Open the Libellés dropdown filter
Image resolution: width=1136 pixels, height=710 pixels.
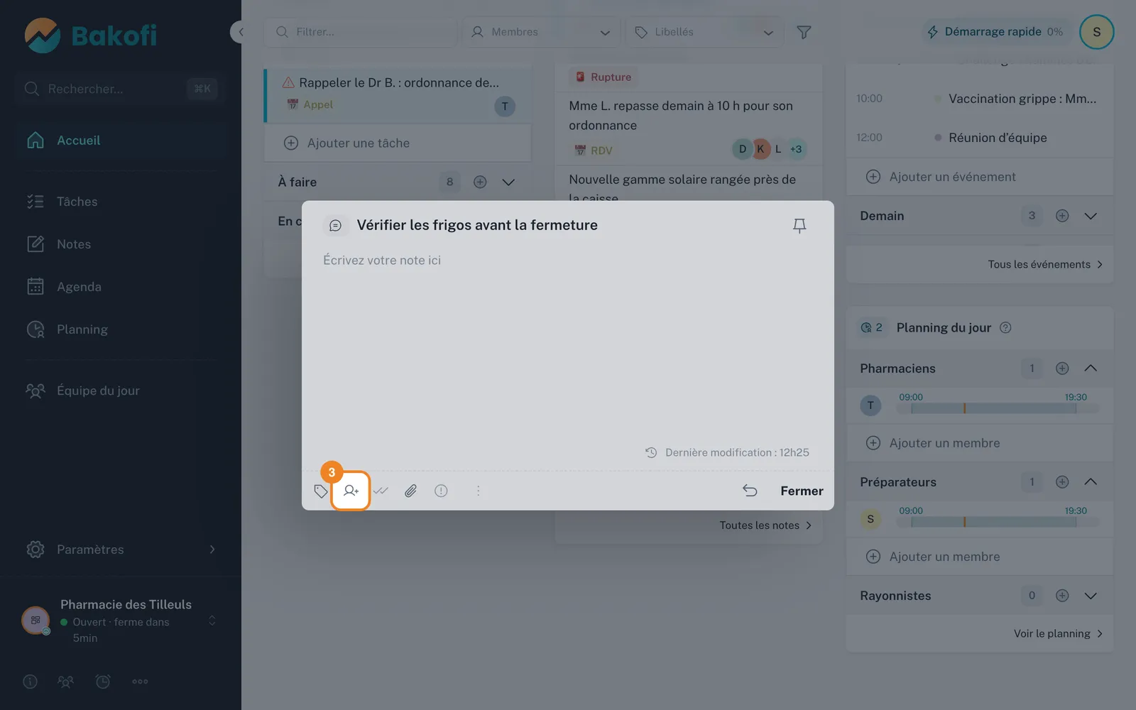point(704,32)
